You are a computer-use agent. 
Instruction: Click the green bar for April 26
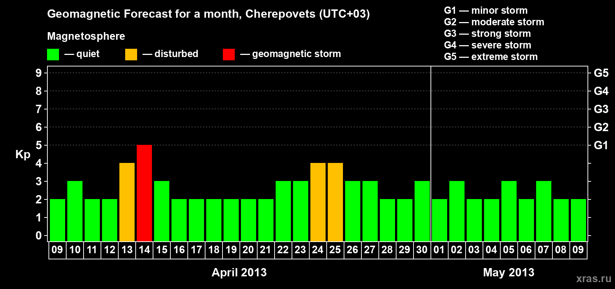(x=353, y=211)
